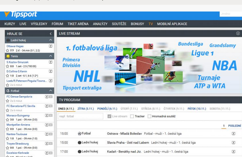Viewport: 242px width, 157px height.
Task: Star the Troyes-Strasbourg match
Action: [7, 148]
